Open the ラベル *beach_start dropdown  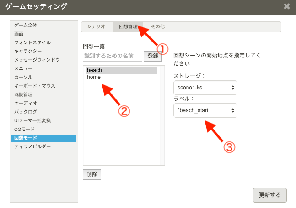205,110
